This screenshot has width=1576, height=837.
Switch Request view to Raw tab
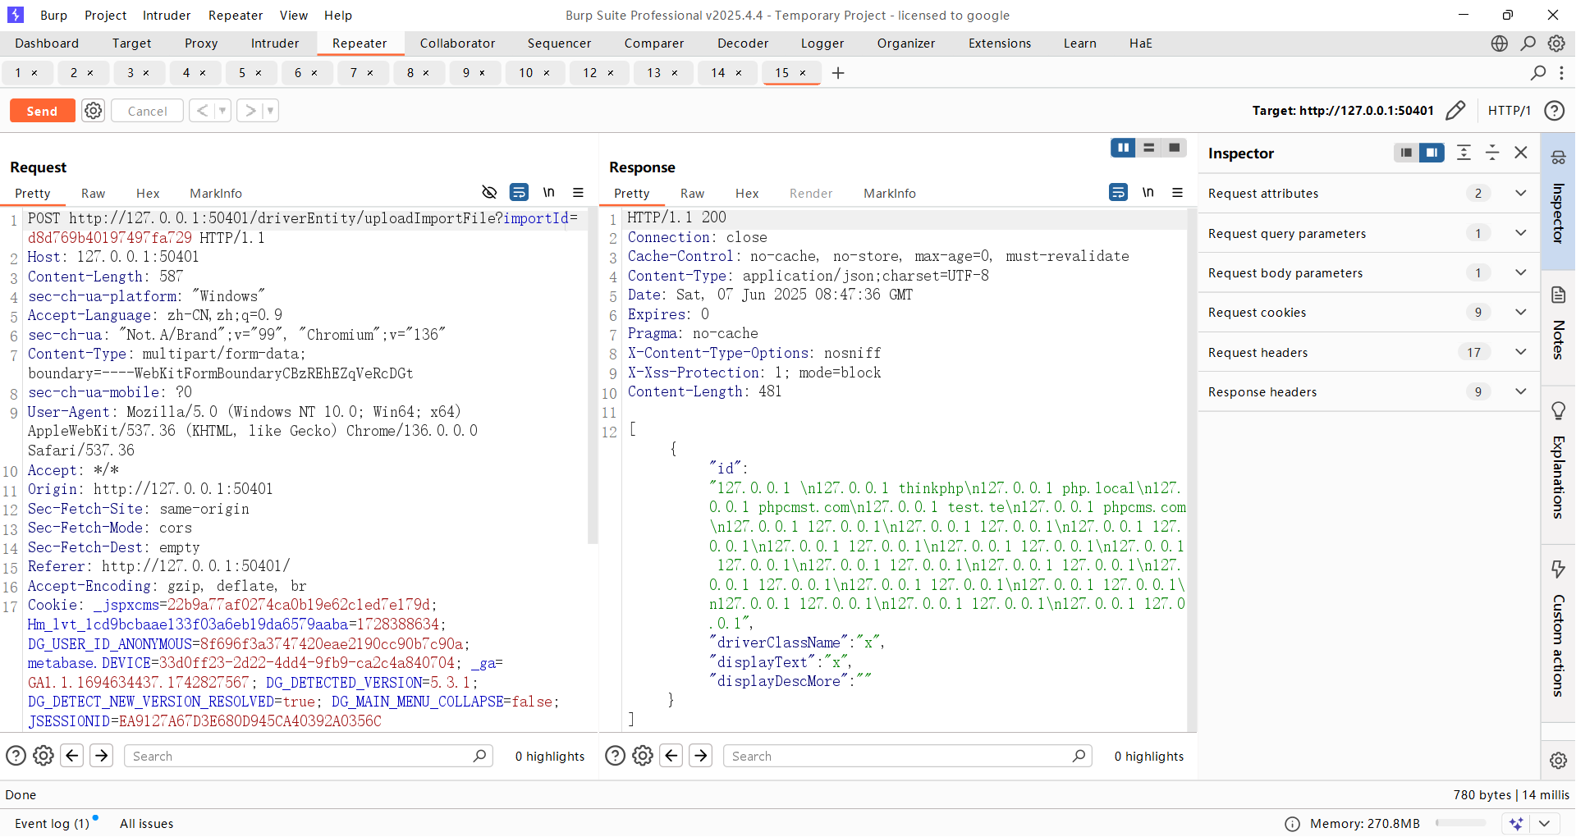point(93,194)
